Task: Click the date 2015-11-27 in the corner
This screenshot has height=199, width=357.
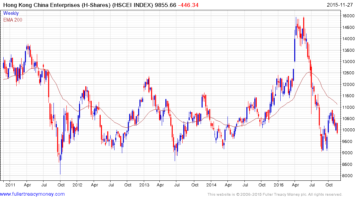Action: (x=340, y=5)
